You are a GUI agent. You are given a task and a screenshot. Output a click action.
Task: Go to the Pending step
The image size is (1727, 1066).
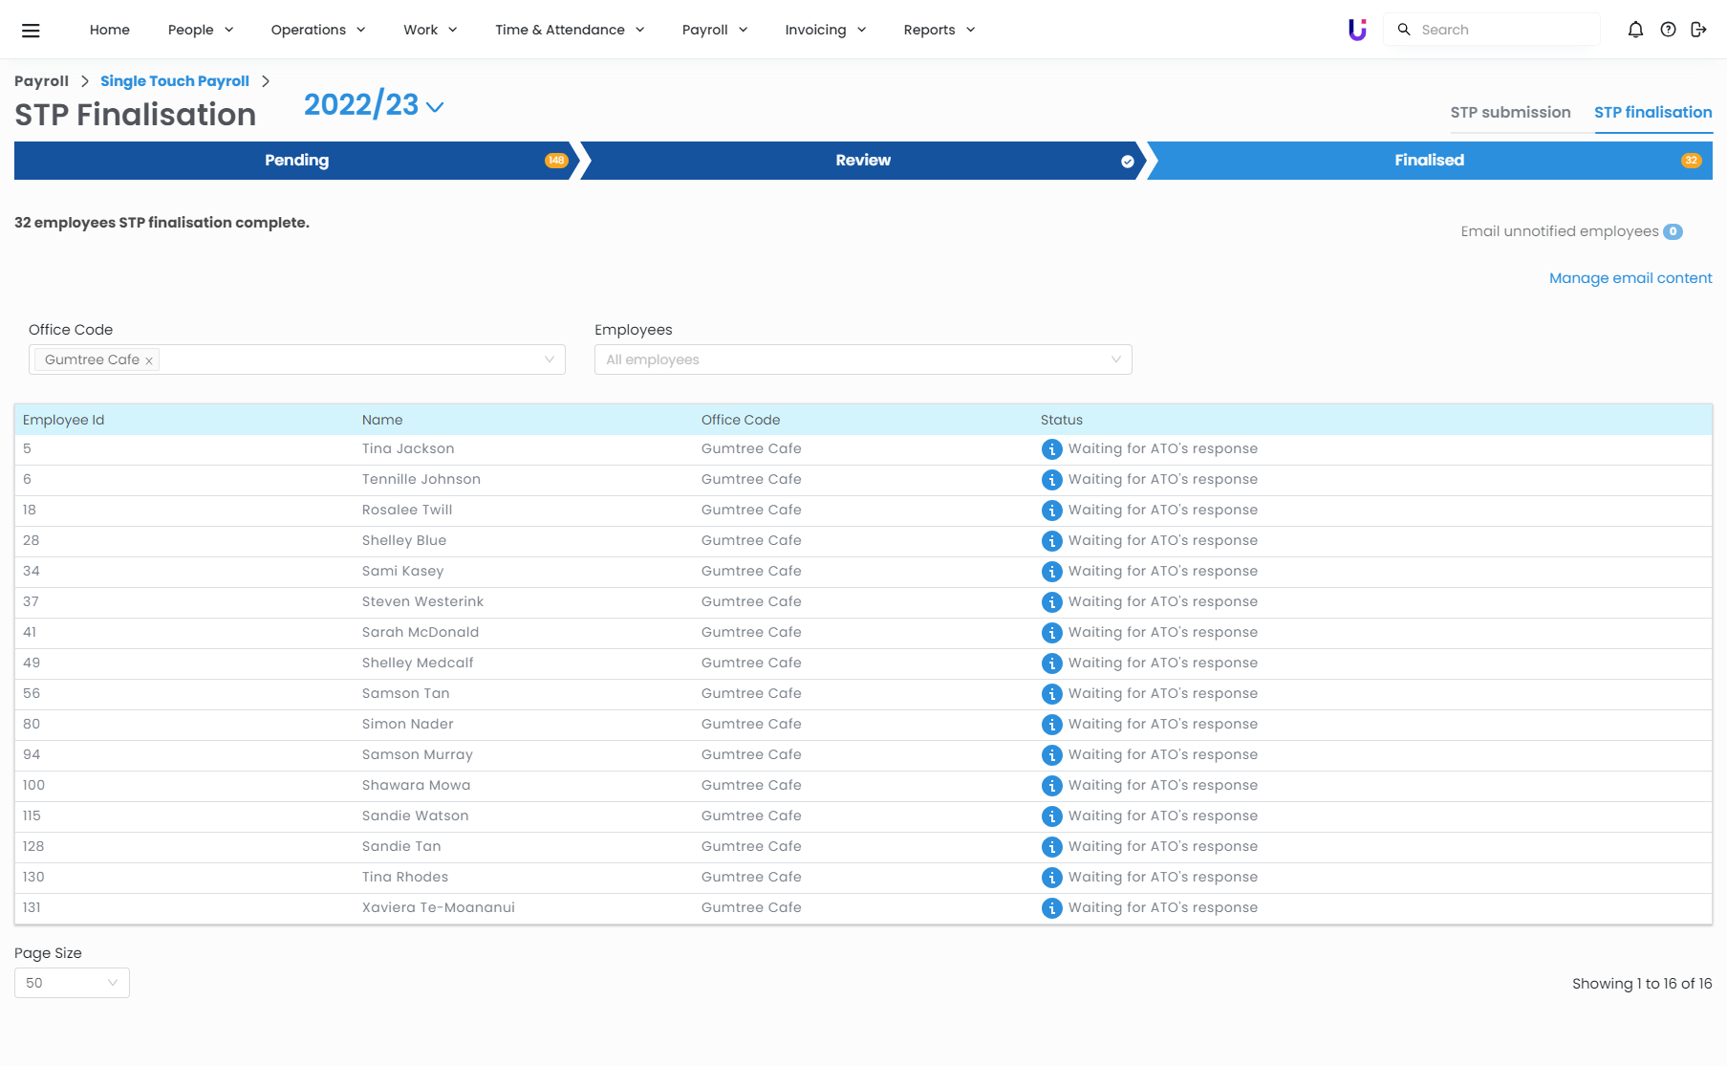[x=296, y=161]
